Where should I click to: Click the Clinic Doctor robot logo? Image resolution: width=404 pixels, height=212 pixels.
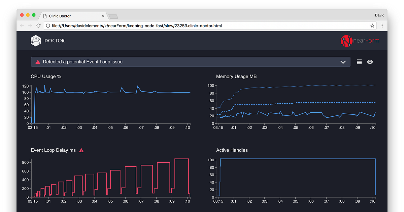coord(36,40)
